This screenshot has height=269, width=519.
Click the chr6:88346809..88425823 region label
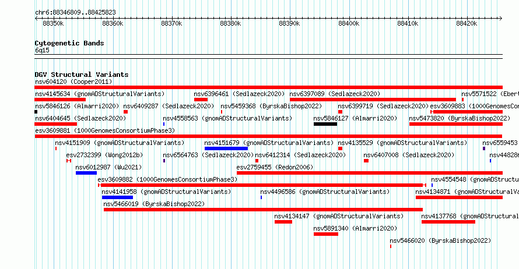pyautogui.click(x=75, y=12)
